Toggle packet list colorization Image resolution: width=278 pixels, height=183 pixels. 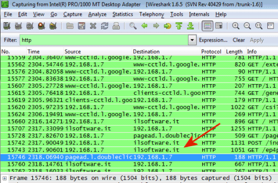tap(207, 26)
